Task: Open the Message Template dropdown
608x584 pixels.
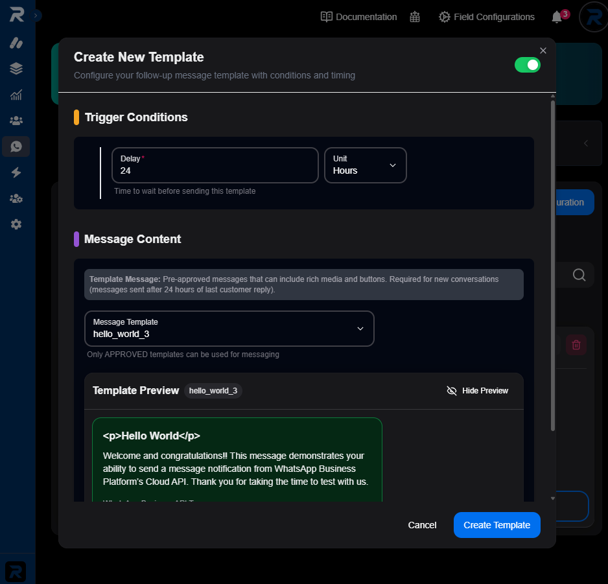Action: (x=229, y=329)
